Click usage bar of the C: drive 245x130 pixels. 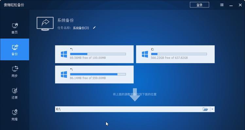coord(179,54)
